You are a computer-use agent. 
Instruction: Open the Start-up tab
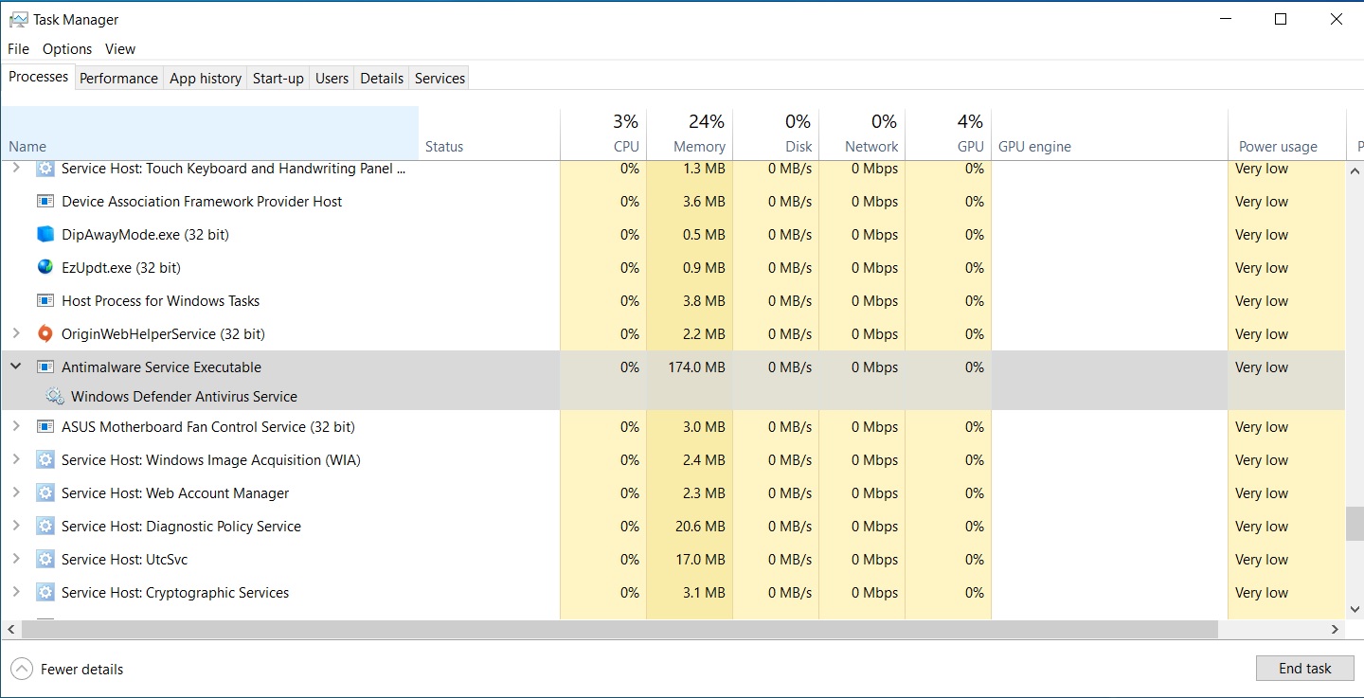(278, 79)
